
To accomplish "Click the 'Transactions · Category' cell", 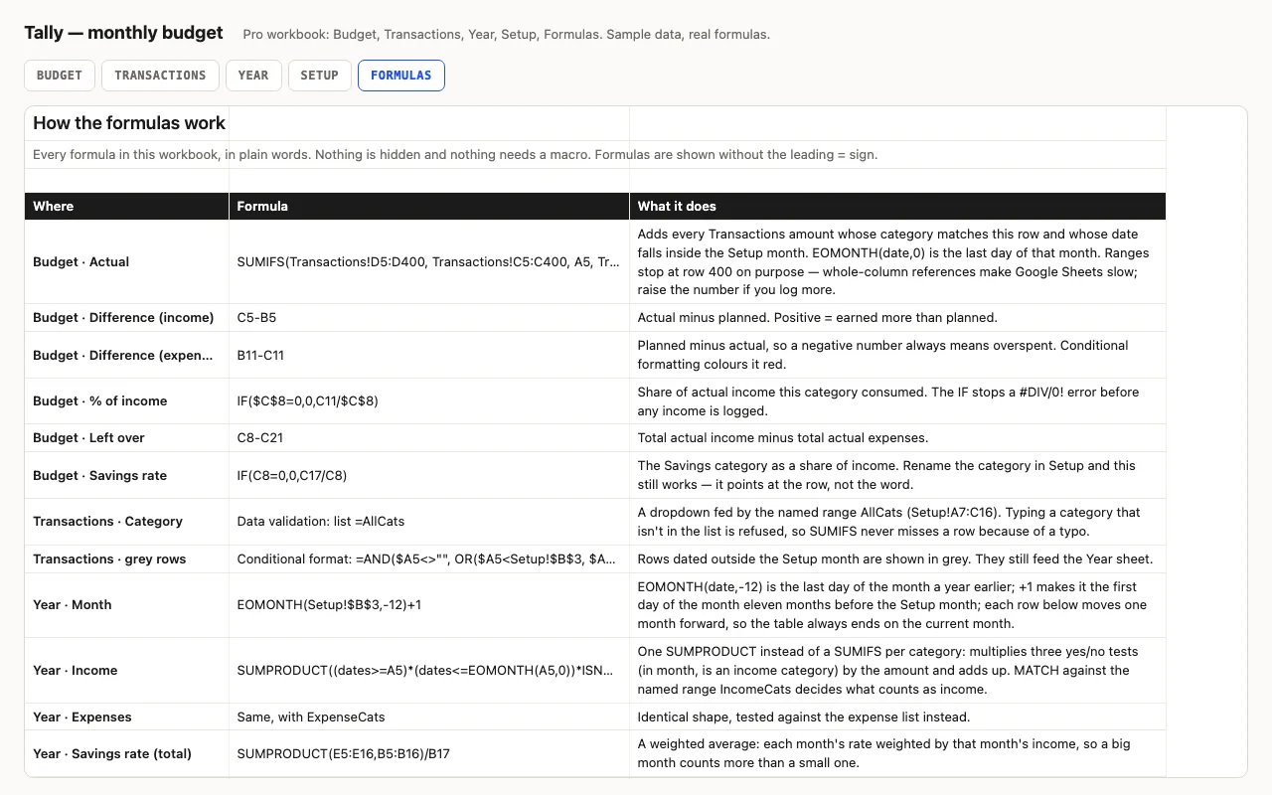I will (x=127, y=522).
